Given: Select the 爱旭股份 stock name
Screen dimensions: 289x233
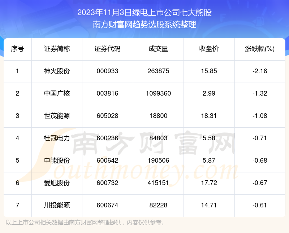Looking at the screenshot, I should pos(57,183).
